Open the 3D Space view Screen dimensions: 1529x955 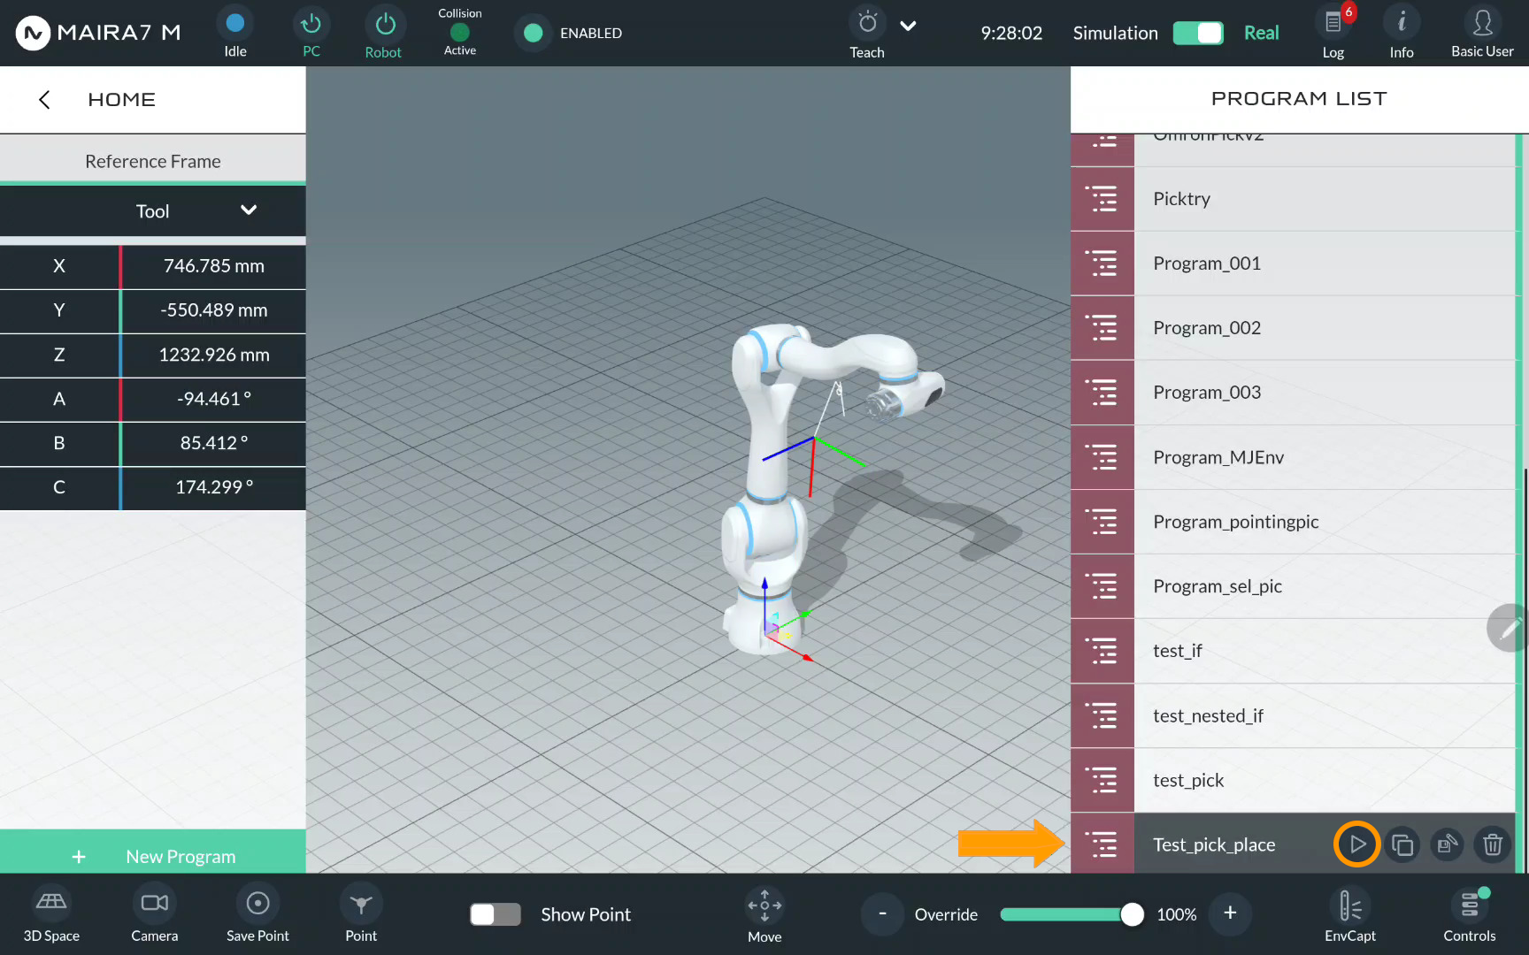click(51, 915)
